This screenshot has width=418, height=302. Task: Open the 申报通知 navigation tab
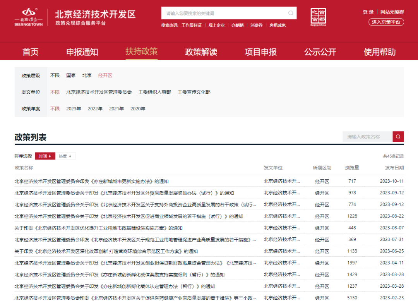click(82, 52)
